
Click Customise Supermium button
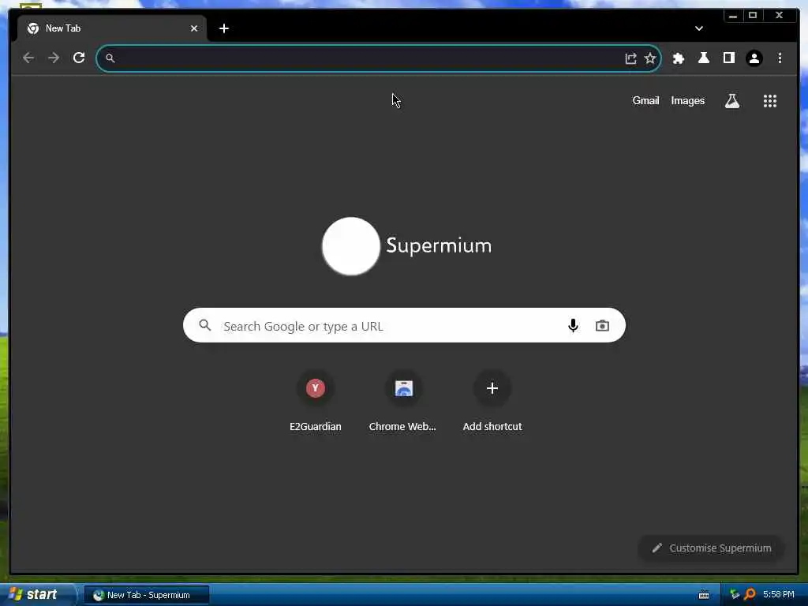[712, 548]
